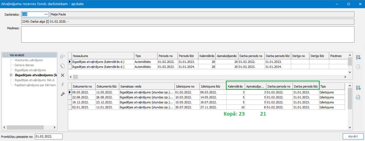Click the Periods līdz column header
Screen dimensions: 365x141
coord(188,56)
